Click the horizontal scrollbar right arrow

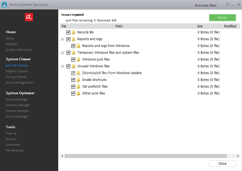238,156
